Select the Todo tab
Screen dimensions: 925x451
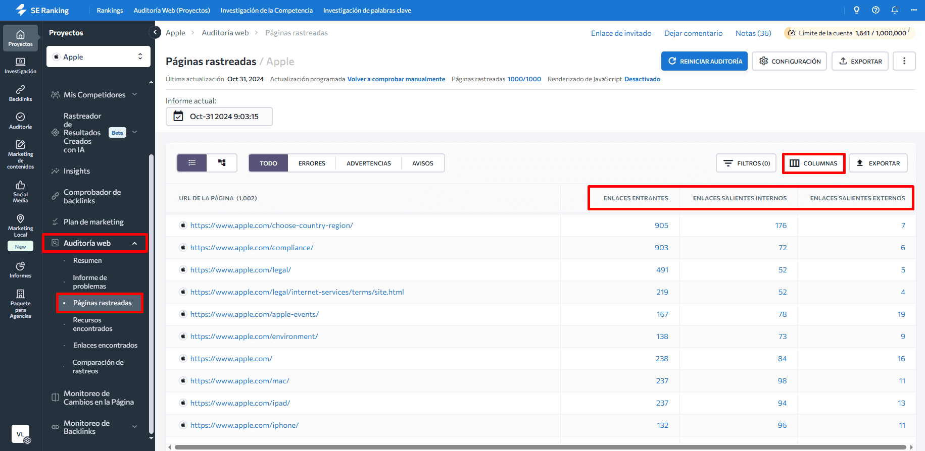(268, 163)
